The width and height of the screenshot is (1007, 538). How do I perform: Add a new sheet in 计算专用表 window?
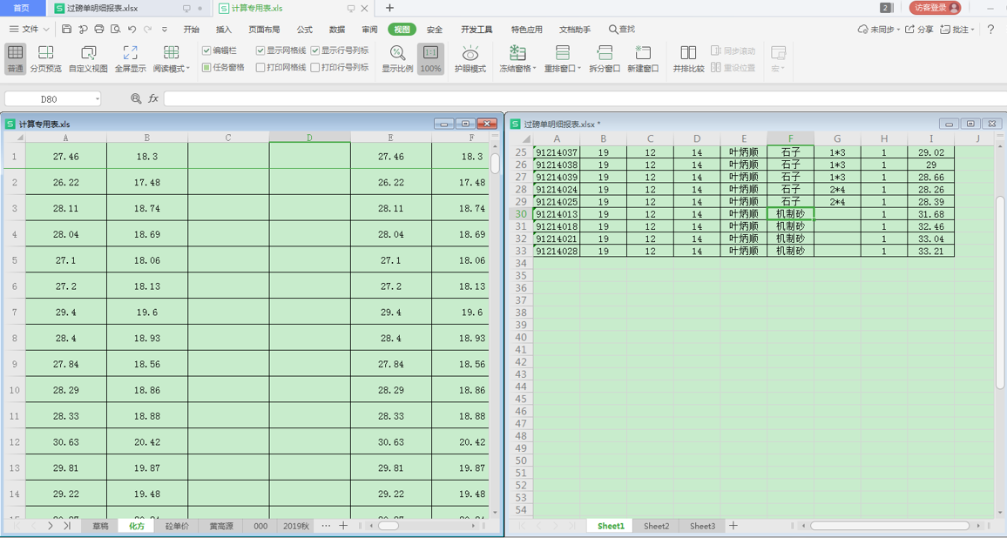[343, 526]
